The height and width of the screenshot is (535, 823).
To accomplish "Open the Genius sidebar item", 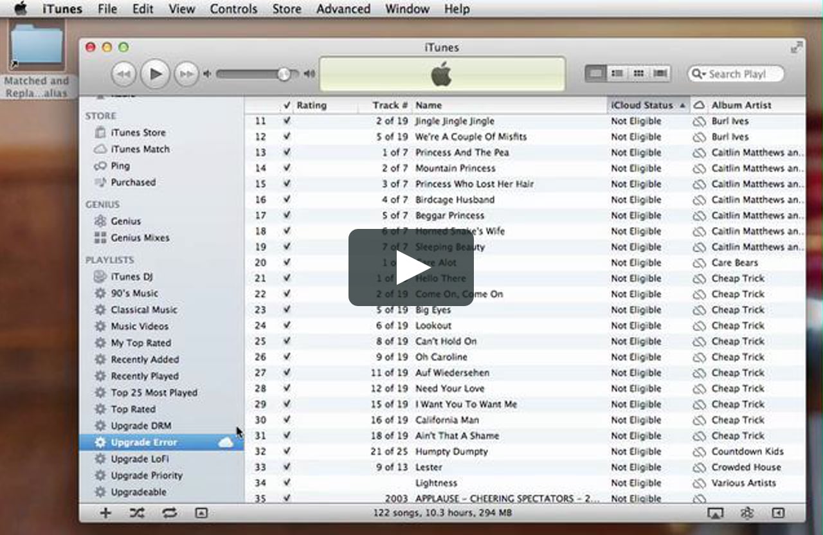I will click(125, 221).
